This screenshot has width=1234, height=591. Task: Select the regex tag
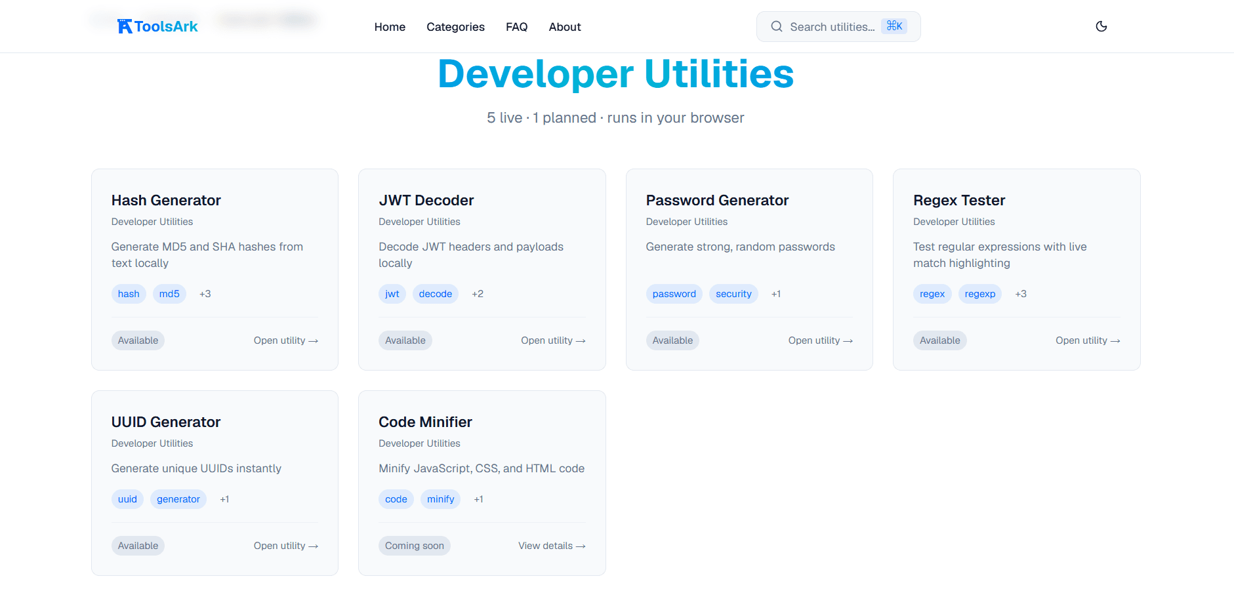pyautogui.click(x=932, y=294)
